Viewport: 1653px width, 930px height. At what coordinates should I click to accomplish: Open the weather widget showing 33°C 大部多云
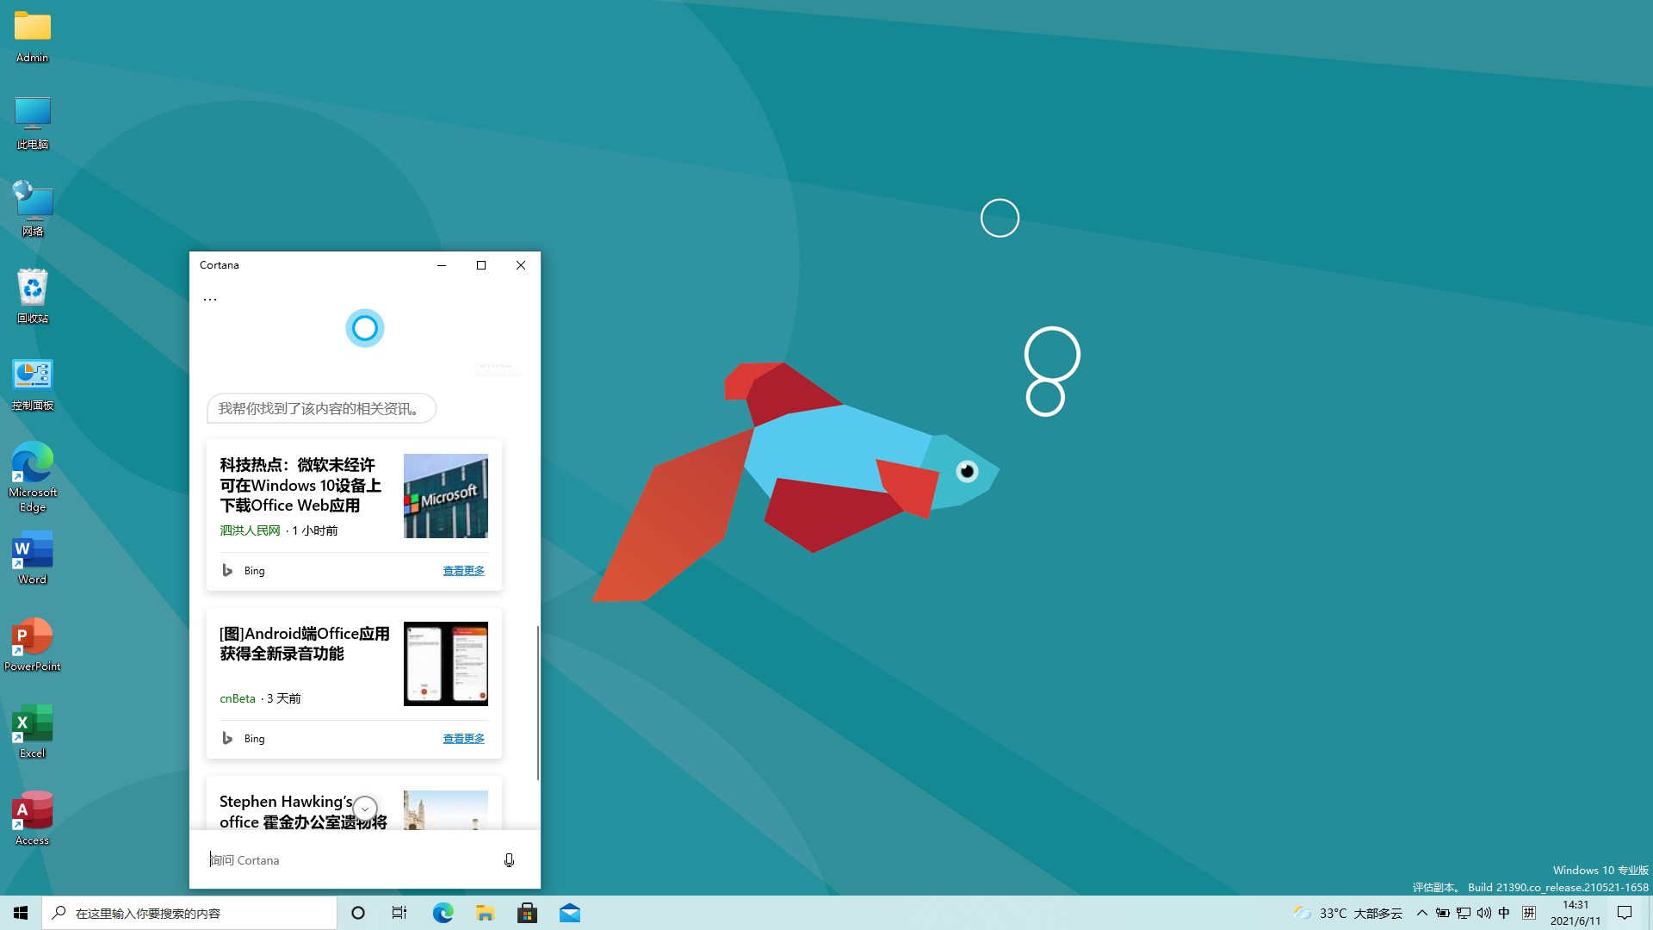[x=1348, y=913]
